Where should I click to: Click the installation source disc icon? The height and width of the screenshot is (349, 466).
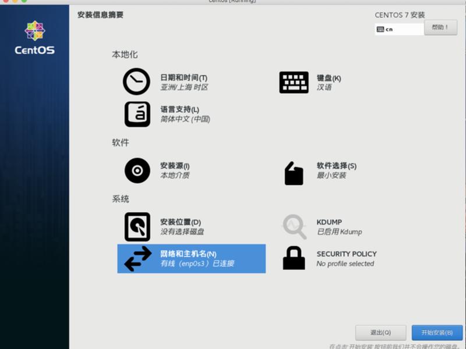tap(137, 170)
